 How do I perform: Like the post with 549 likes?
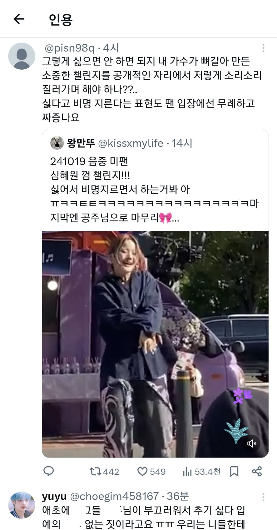click(x=151, y=472)
